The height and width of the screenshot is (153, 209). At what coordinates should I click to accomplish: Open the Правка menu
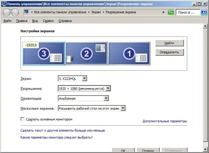click(22, 21)
